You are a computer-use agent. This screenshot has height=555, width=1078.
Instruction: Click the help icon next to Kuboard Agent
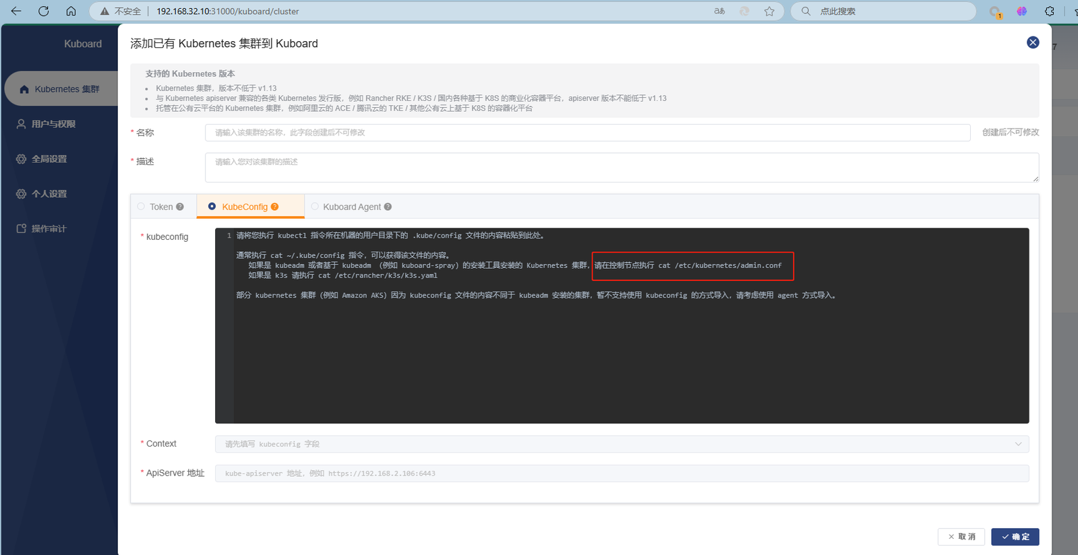[388, 207]
